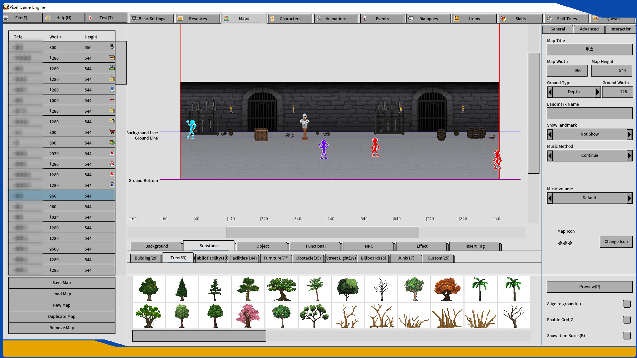Select the Skills flame icon

(503, 19)
